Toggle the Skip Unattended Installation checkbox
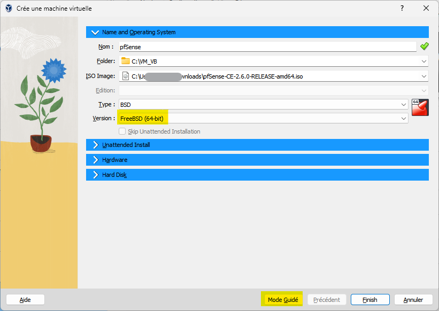 pyautogui.click(x=122, y=131)
